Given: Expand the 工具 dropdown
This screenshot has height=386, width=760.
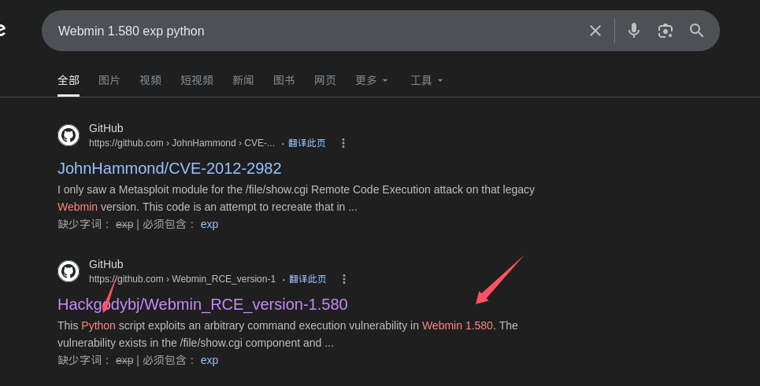Looking at the screenshot, I should 427,80.
